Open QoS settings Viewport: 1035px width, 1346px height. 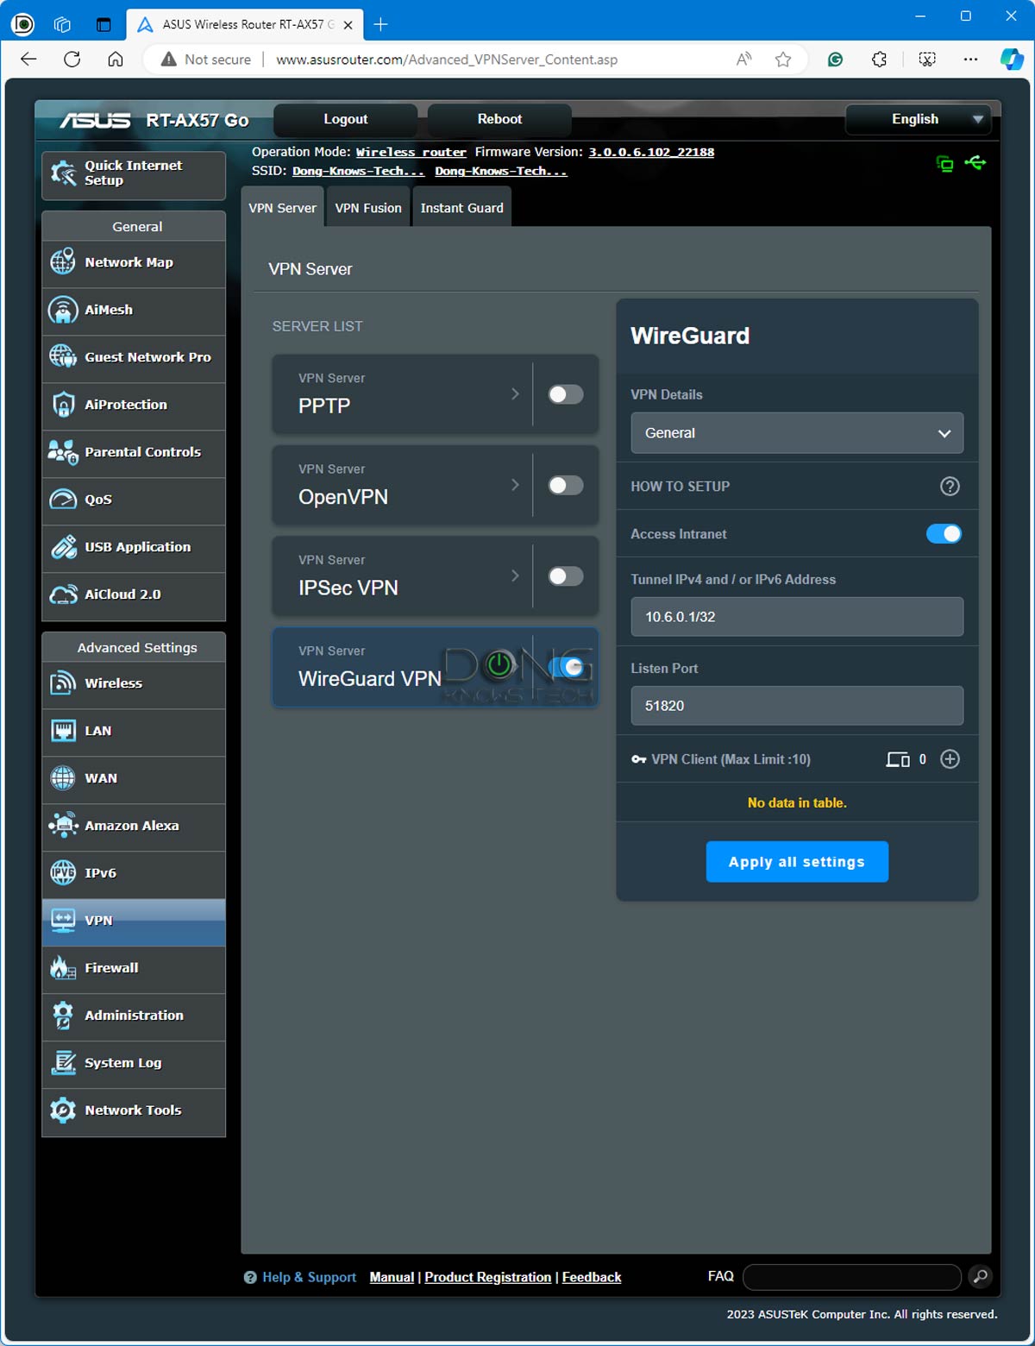[x=134, y=500]
